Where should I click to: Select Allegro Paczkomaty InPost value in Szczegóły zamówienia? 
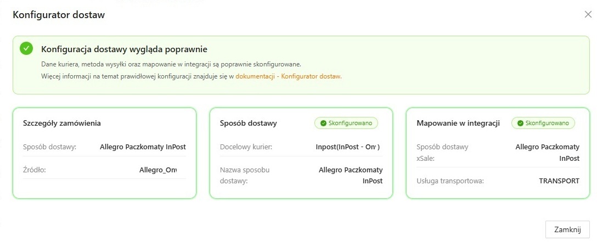pos(143,147)
